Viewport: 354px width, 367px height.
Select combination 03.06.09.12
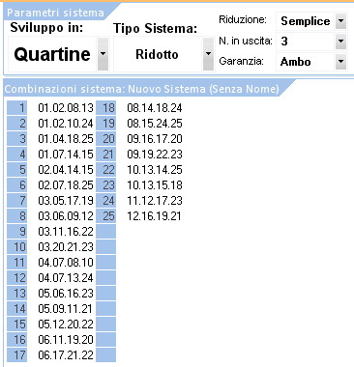pyautogui.click(x=66, y=216)
